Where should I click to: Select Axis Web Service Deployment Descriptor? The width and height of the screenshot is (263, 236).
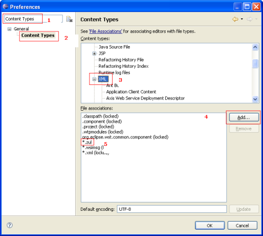click(145, 98)
